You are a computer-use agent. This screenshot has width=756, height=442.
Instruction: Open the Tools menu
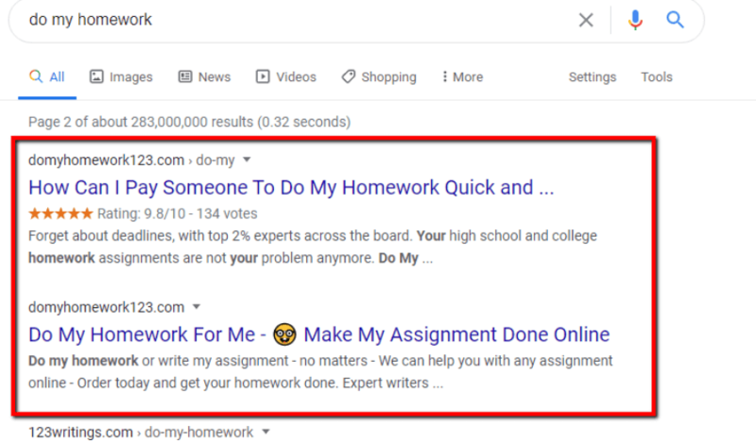pos(656,76)
